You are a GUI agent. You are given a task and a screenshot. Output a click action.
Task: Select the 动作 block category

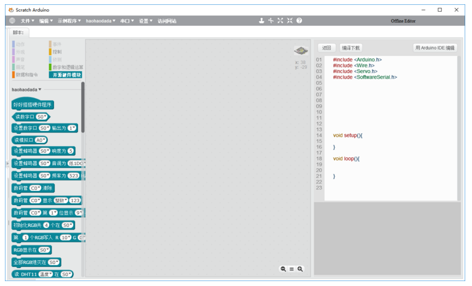18,44
